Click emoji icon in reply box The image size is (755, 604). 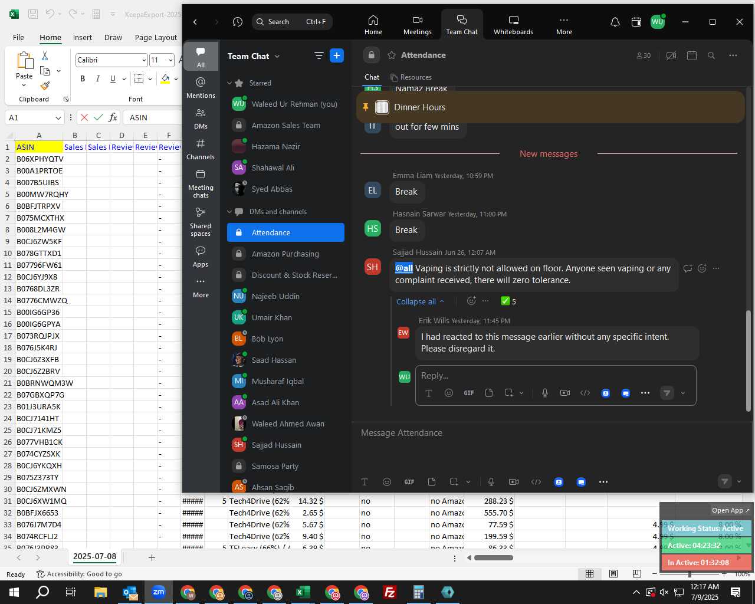[x=449, y=393]
